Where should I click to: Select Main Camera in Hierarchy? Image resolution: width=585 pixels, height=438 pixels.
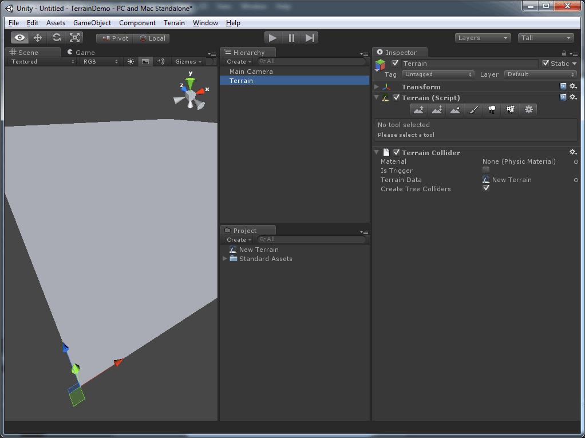(294, 71)
